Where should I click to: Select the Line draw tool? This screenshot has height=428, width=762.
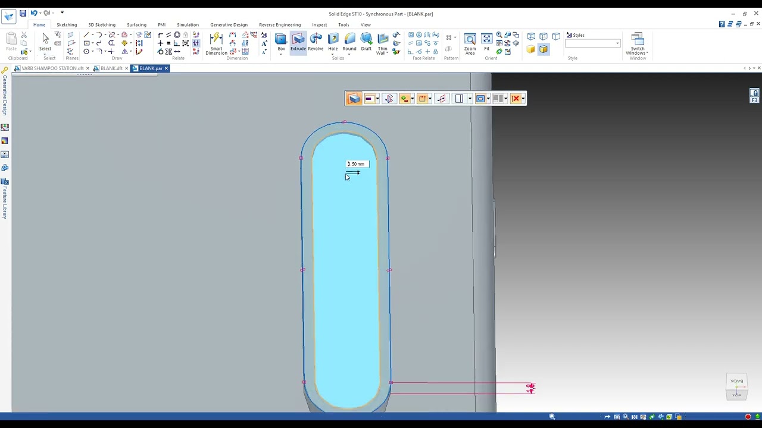(x=86, y=36)
